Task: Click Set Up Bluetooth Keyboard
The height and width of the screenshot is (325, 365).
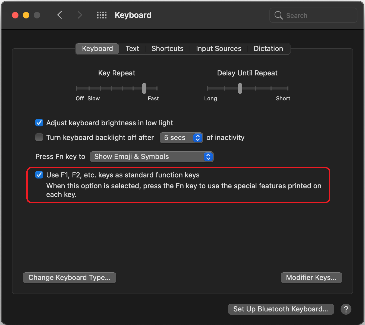Action: pyautogui.click(x=281, y=309)
